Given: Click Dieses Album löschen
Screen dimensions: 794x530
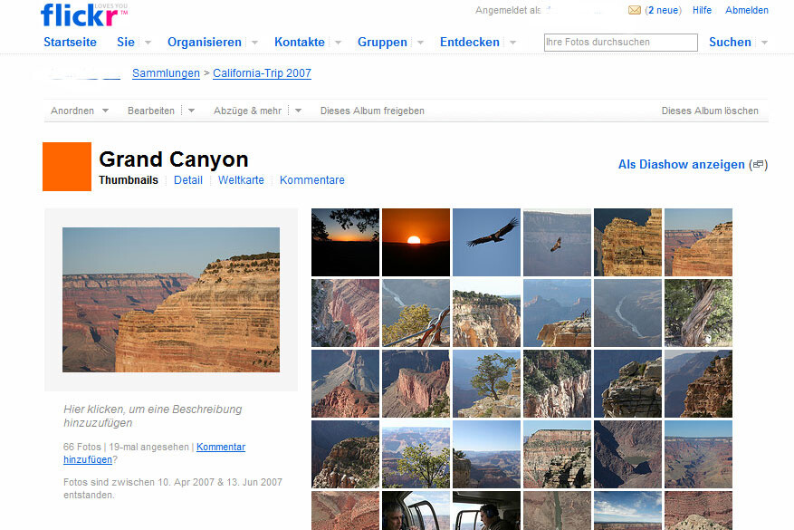Looking at the screenshot, I should pyautogui.click(x=710, y=111).
